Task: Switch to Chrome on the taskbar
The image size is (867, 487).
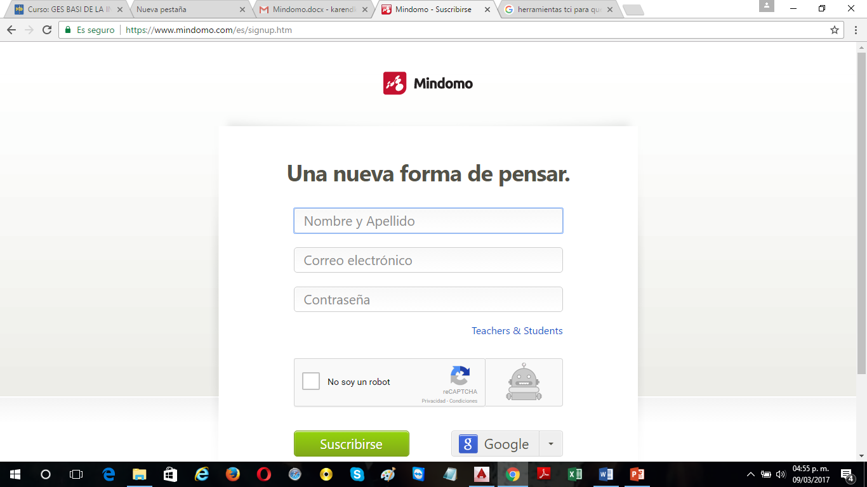Action: click(513, 474)
